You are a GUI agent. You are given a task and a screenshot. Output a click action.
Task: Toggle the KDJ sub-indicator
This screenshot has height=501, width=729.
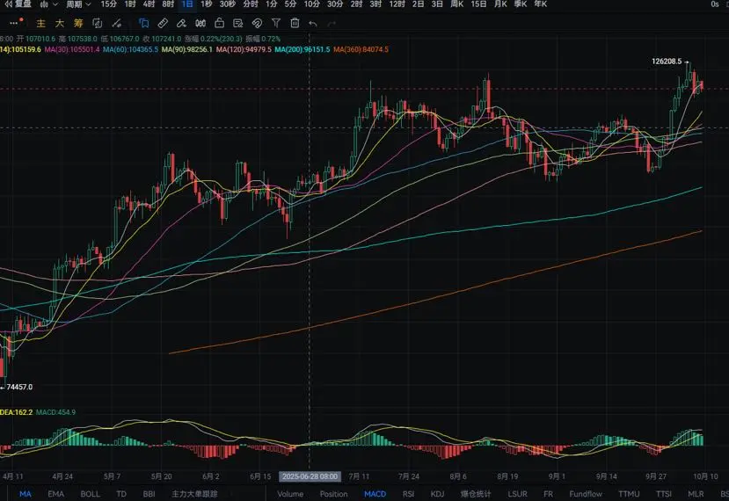coord(437,494)
